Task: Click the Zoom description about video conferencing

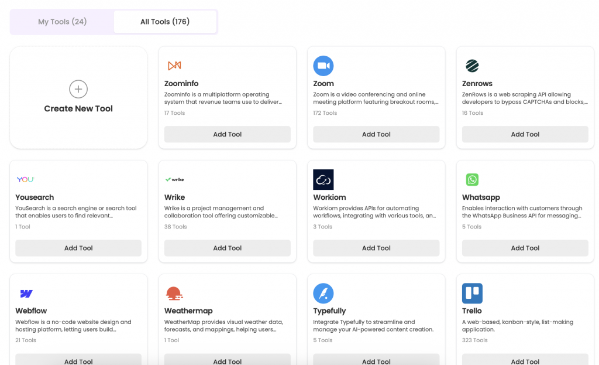Action: [376, 98]
